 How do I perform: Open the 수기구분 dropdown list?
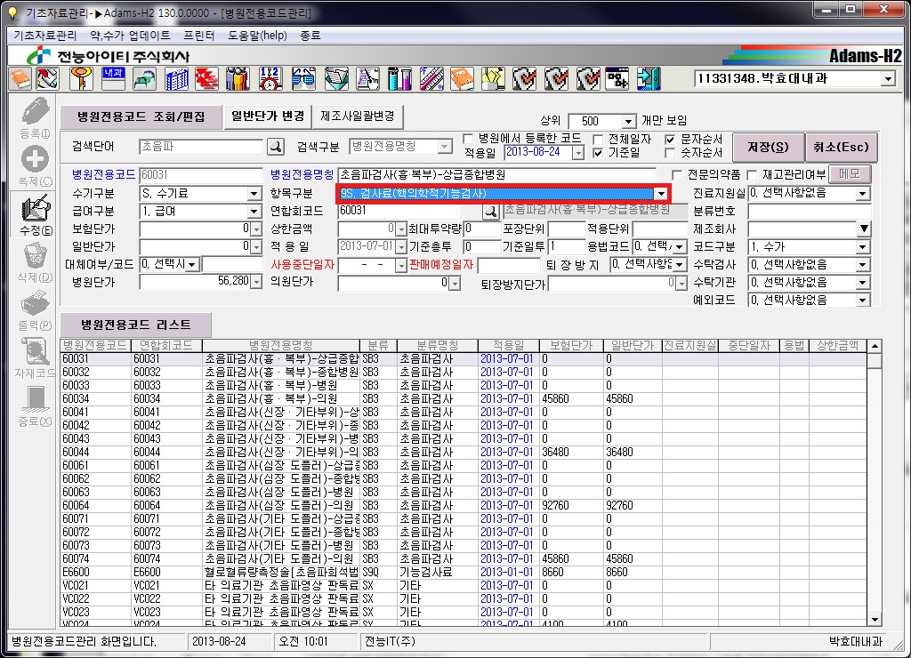(x=255, y=193)
